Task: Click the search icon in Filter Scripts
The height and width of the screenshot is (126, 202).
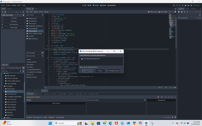Action: coord(43,14)
